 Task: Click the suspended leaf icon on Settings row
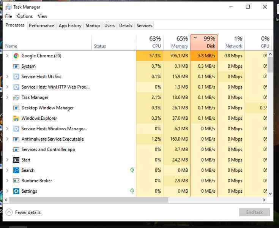(x=132, y=191)
